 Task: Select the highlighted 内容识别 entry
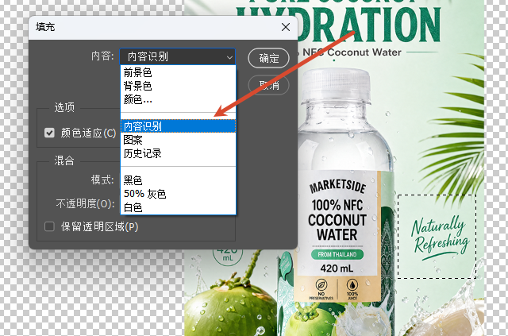(x=178, y=126)
